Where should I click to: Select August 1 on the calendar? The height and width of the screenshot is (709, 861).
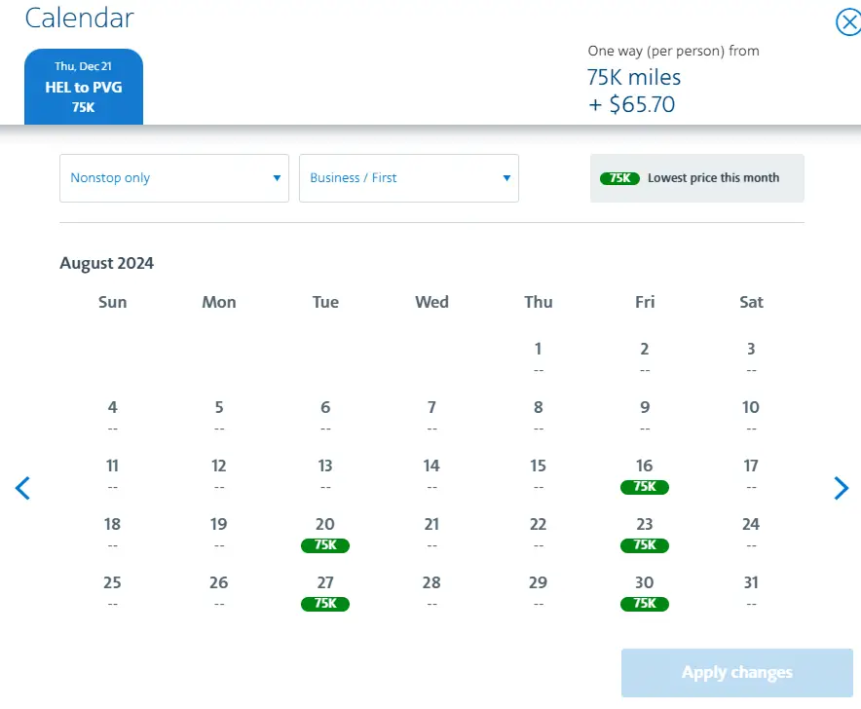click(x=539, y=350)
